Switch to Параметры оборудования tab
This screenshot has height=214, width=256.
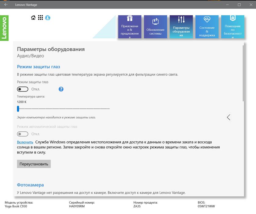click(181, 27)
